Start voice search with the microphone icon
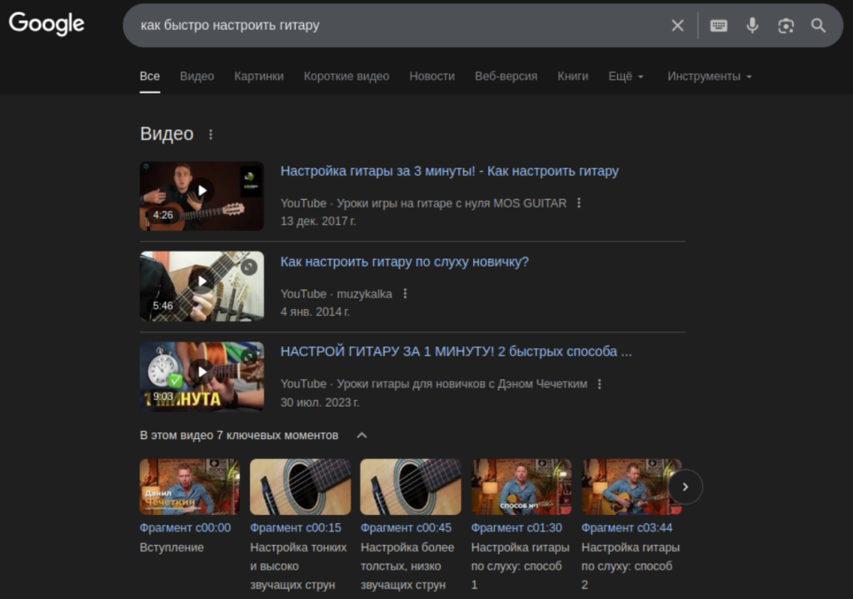The height and width of the screenshot is (599, 853). click(752, 26)
